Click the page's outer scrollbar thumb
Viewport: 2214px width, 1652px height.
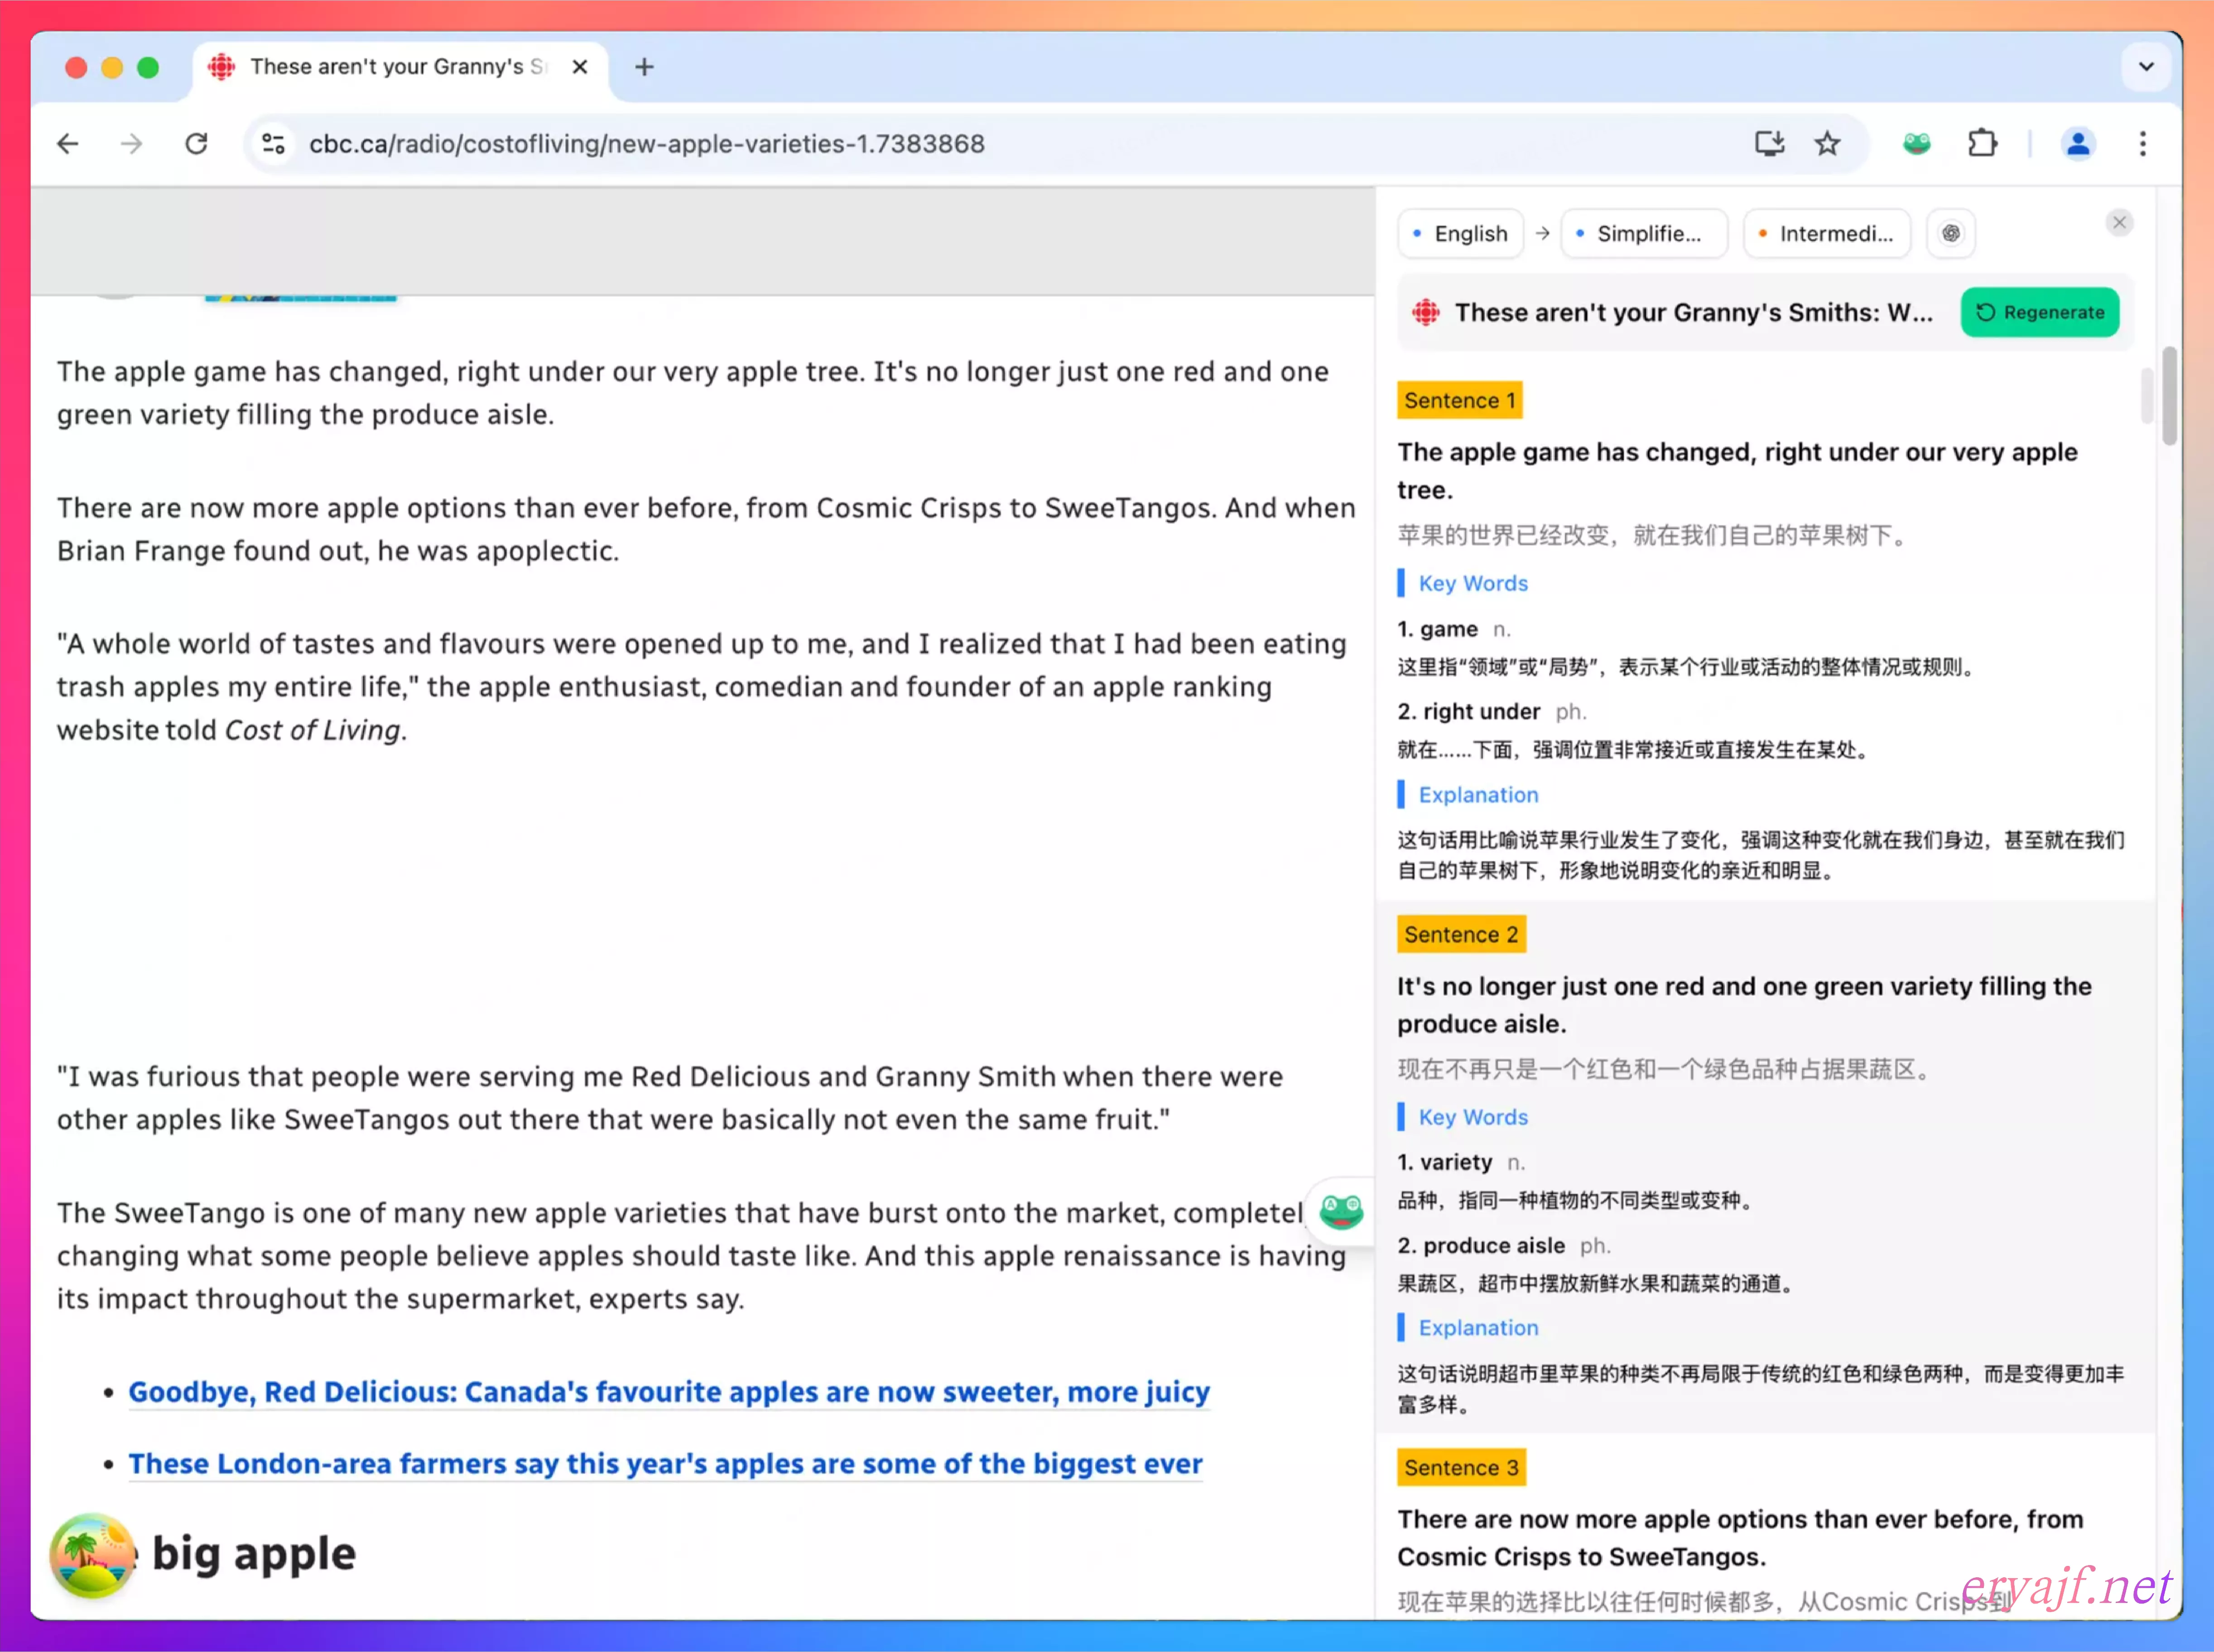[2169, 395]
